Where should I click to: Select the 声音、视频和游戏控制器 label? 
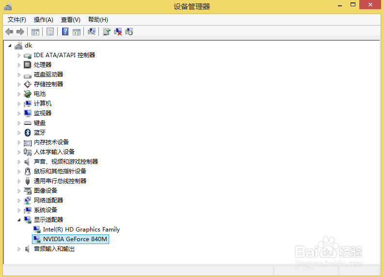(66, 162)
